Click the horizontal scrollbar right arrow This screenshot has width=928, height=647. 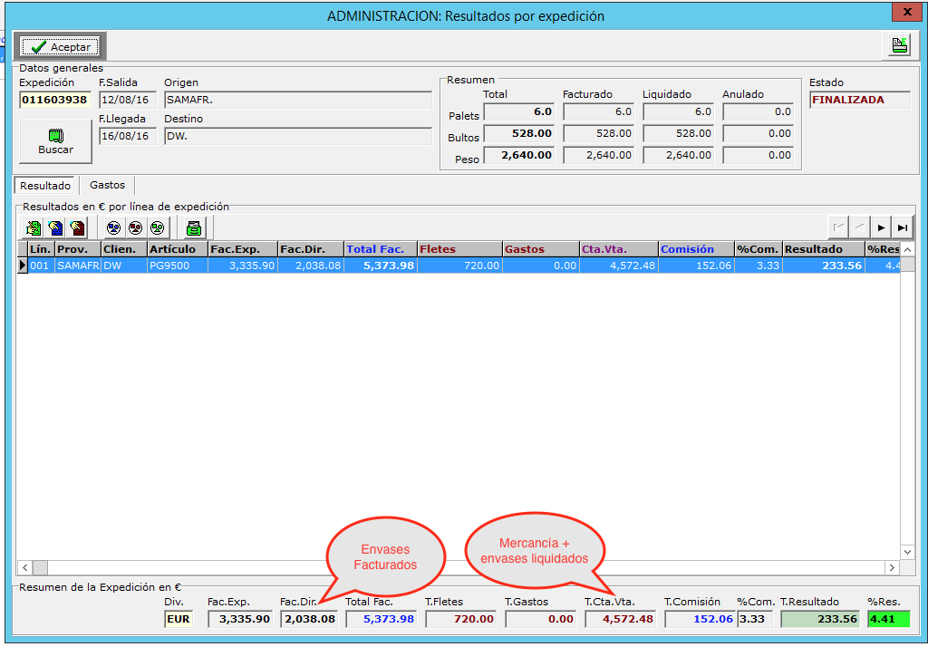coord(893,567)
